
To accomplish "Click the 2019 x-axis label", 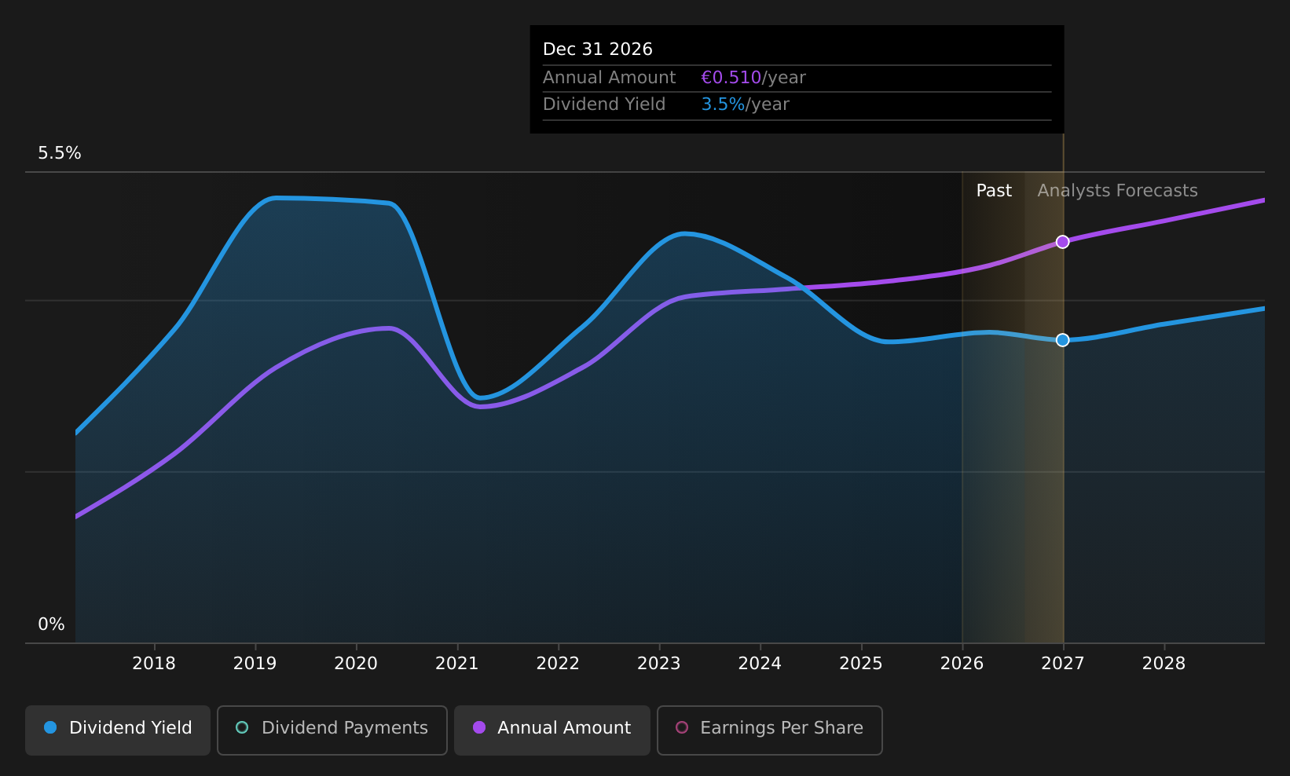I will point(255,664).
